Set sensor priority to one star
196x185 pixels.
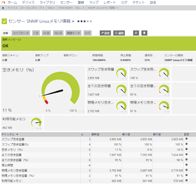[78, 21]
